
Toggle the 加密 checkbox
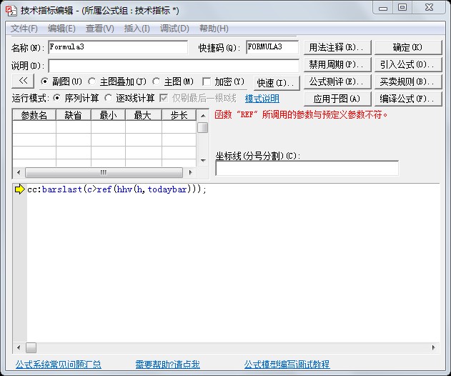click(207, 81)
